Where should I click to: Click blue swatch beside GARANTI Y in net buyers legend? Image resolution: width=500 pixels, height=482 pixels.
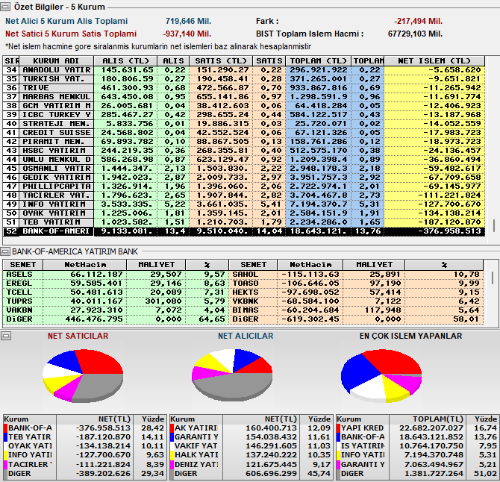click(x=172, y=437)
